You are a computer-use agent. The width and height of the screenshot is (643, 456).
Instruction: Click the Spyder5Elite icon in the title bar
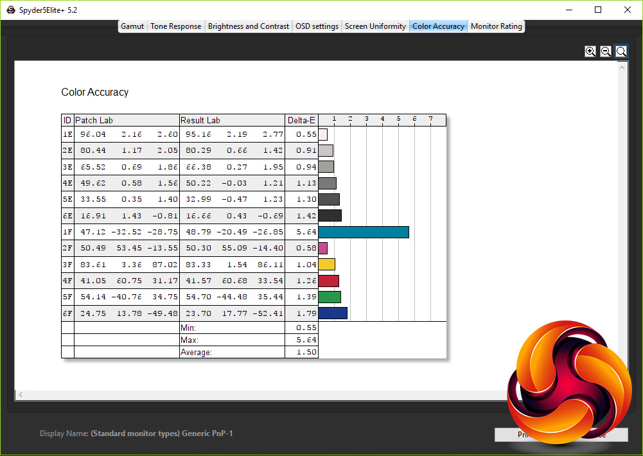coord(10,10)
